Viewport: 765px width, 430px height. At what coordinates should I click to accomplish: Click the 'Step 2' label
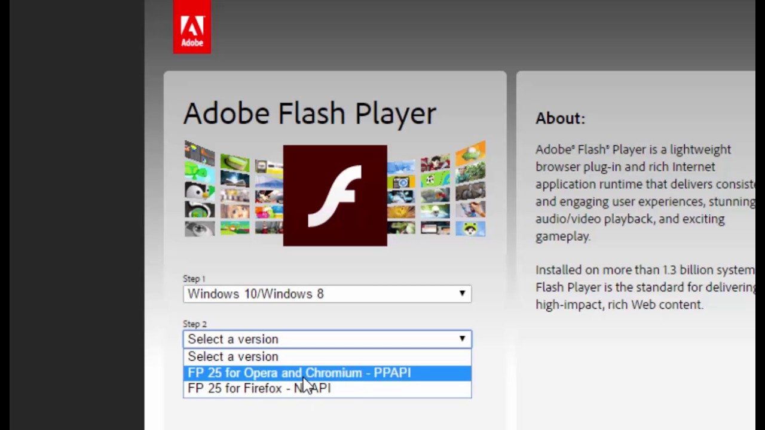coord(195,324)
